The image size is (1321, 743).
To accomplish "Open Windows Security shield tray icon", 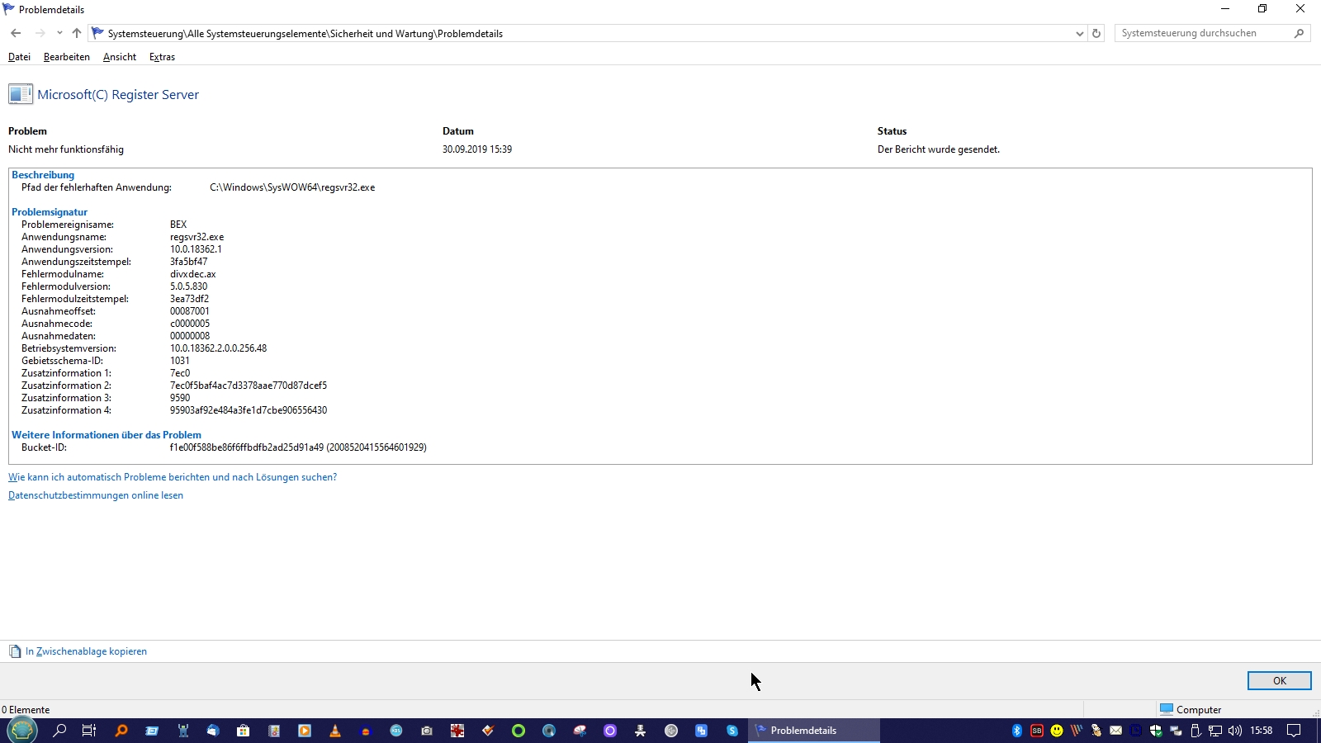I will (1156, 731).
